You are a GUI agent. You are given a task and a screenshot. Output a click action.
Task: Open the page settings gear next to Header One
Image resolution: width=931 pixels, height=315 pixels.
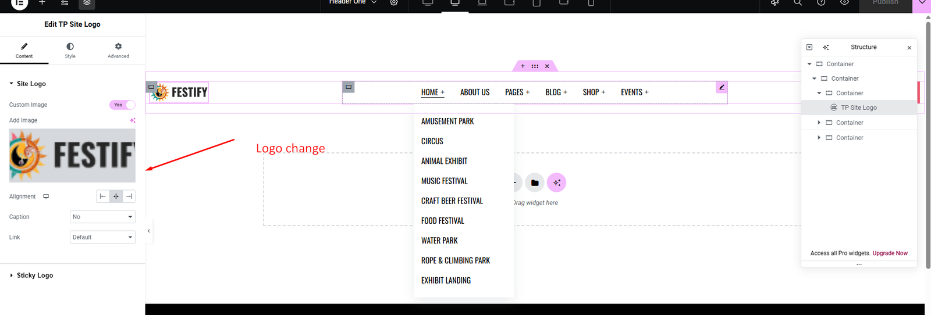(394, 3)
